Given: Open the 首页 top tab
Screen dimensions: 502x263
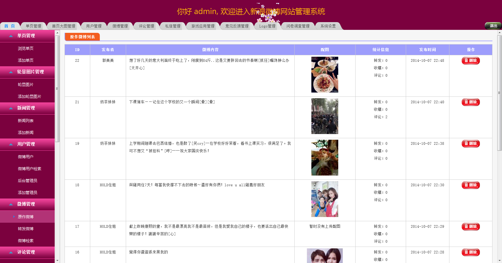Looking at the screenshot, I should (10, 26).
